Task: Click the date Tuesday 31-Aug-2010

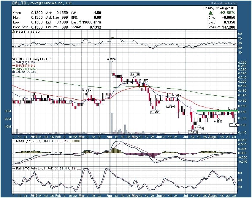Action: point(218,8)
